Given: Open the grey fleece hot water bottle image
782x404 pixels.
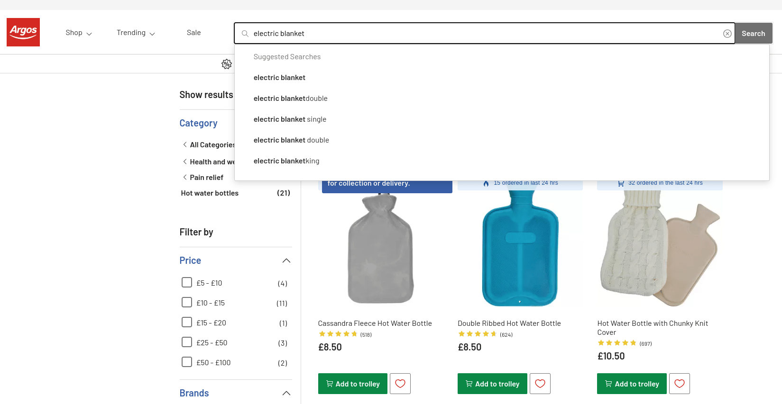Looking at the screenshot, I should click(x=380, y=249).
